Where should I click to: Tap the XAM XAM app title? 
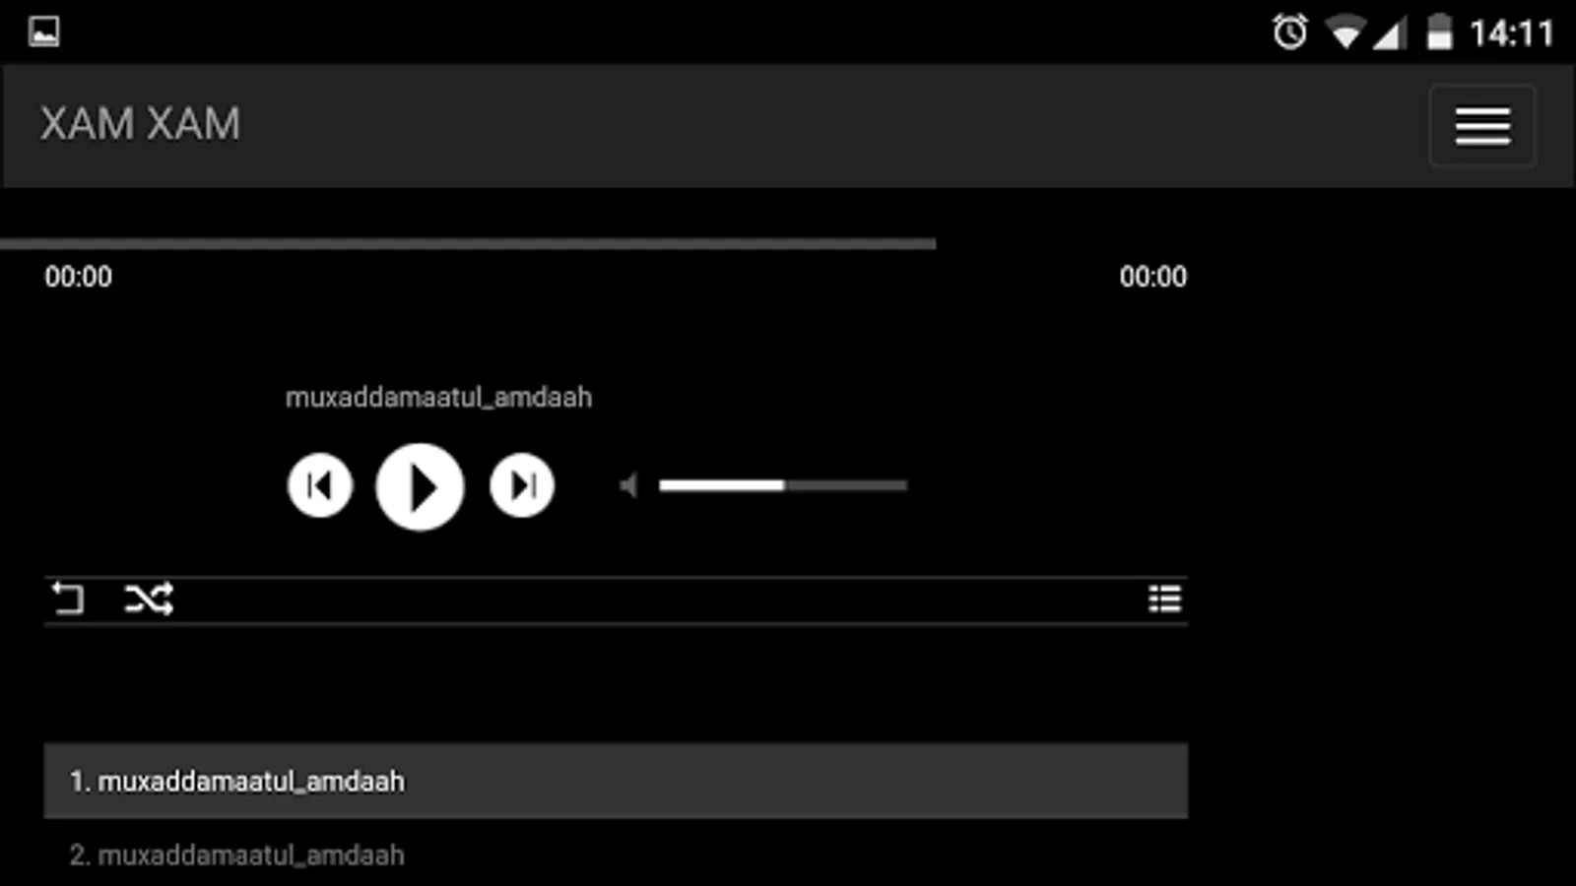click(x=140, y=124)
